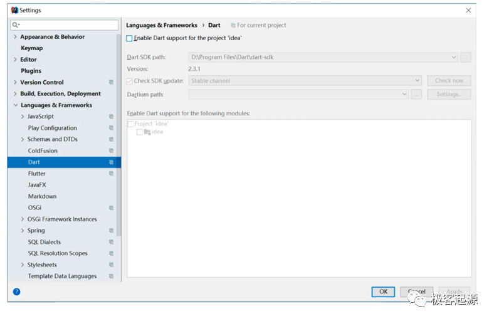
Task: Select the Dart settings entry
Action: (x=64, y=162)
